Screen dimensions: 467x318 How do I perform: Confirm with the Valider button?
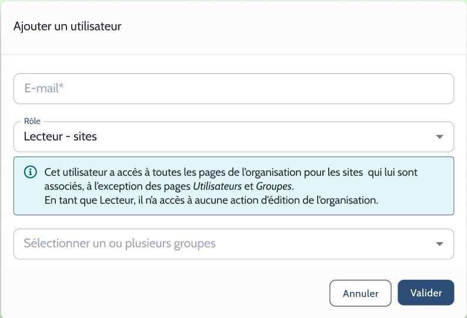coord(426,293)
